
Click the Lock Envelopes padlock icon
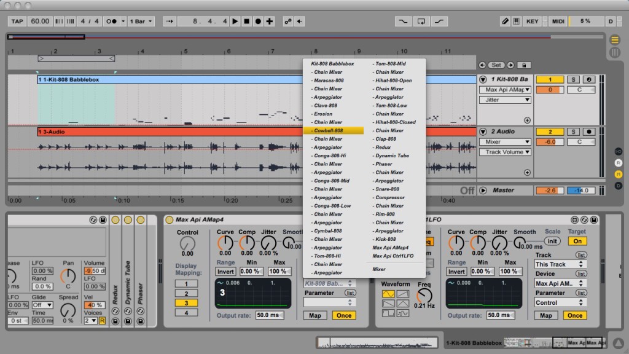525,65
